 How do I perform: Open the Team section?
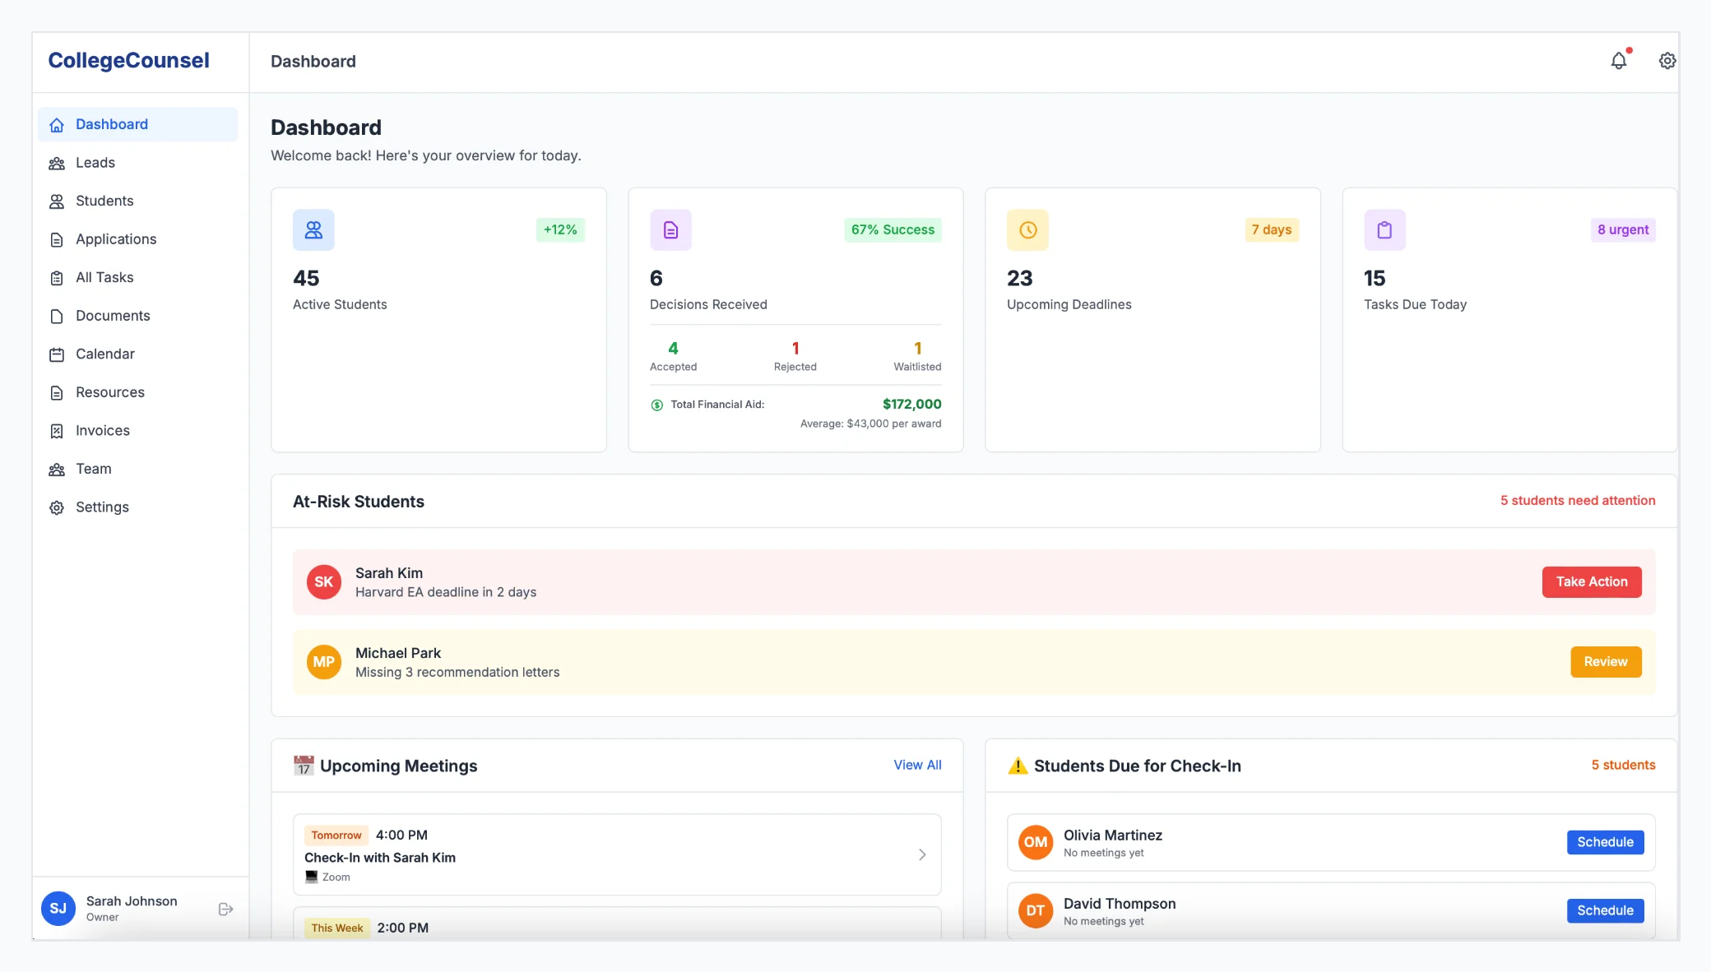(x=93, y=469)
